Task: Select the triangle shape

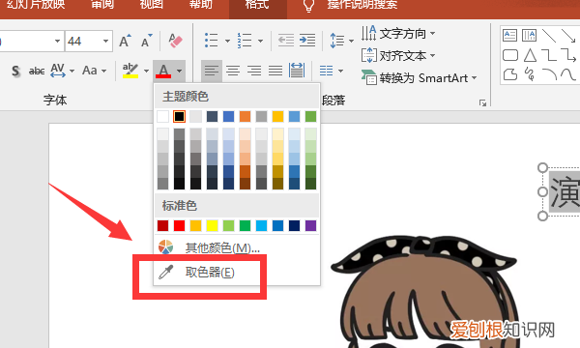Action: point(530,55)
